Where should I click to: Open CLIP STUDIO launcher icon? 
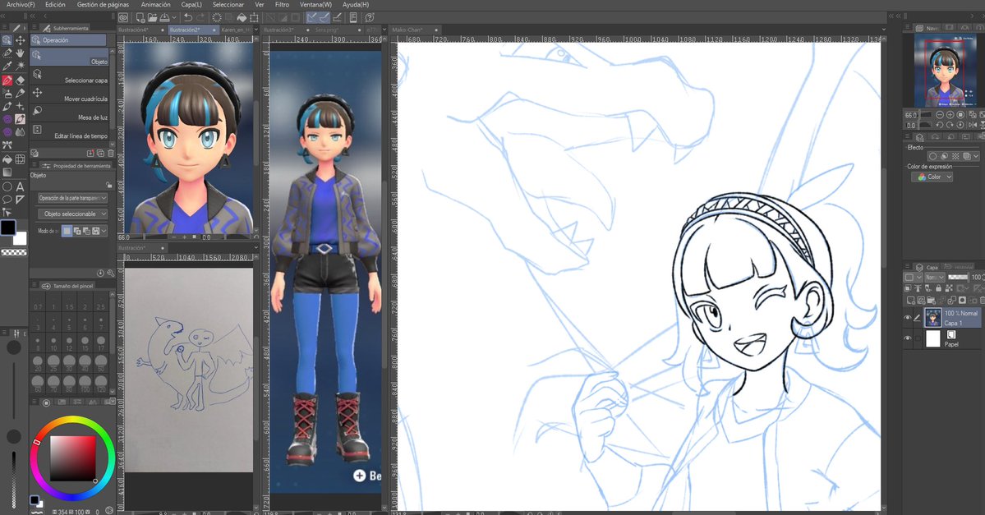(x=123, y=17)
